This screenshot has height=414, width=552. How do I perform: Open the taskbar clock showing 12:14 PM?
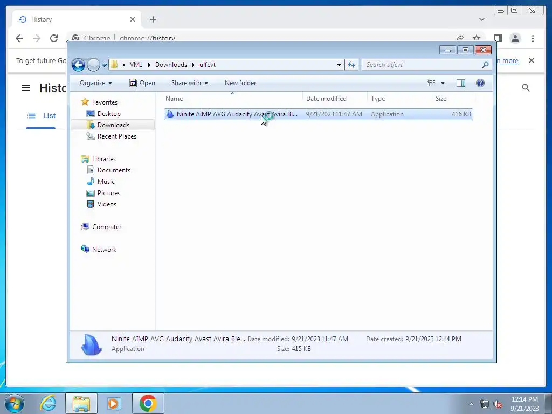[x=525, y=404]
